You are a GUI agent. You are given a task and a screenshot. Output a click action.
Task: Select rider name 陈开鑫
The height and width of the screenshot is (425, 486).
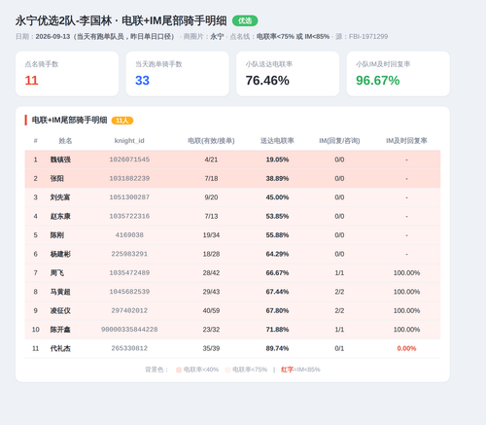pyautogui.click(x=60, y=330)
